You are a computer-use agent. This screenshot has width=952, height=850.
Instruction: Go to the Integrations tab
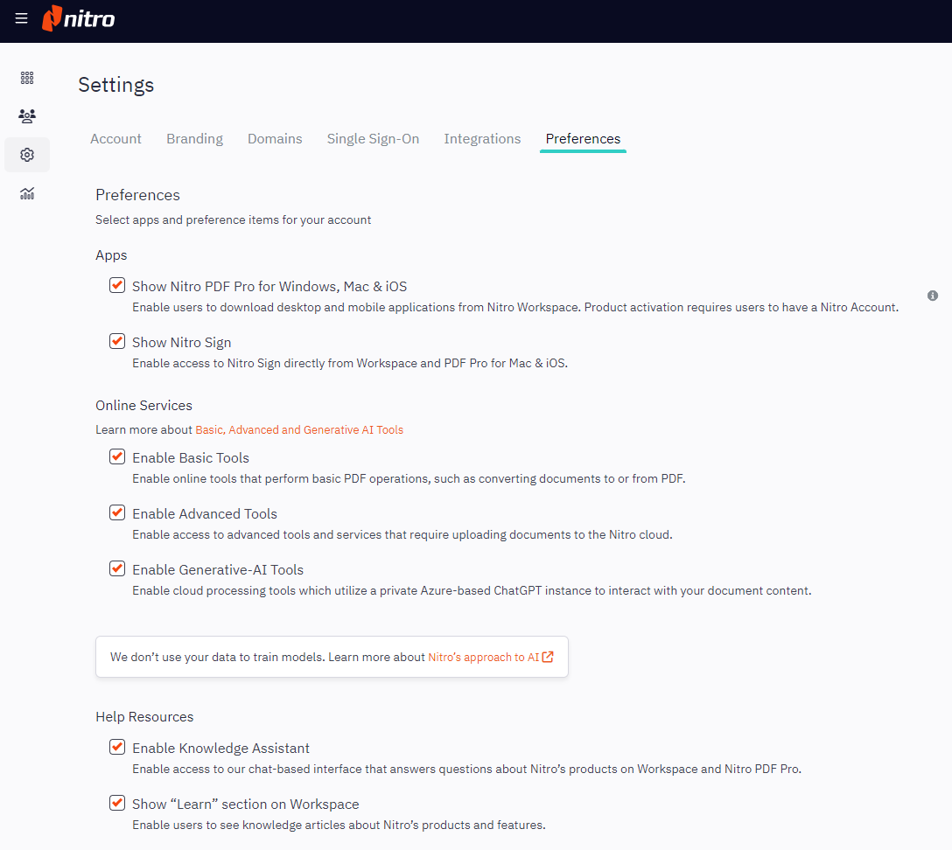[x=482, y=139]
